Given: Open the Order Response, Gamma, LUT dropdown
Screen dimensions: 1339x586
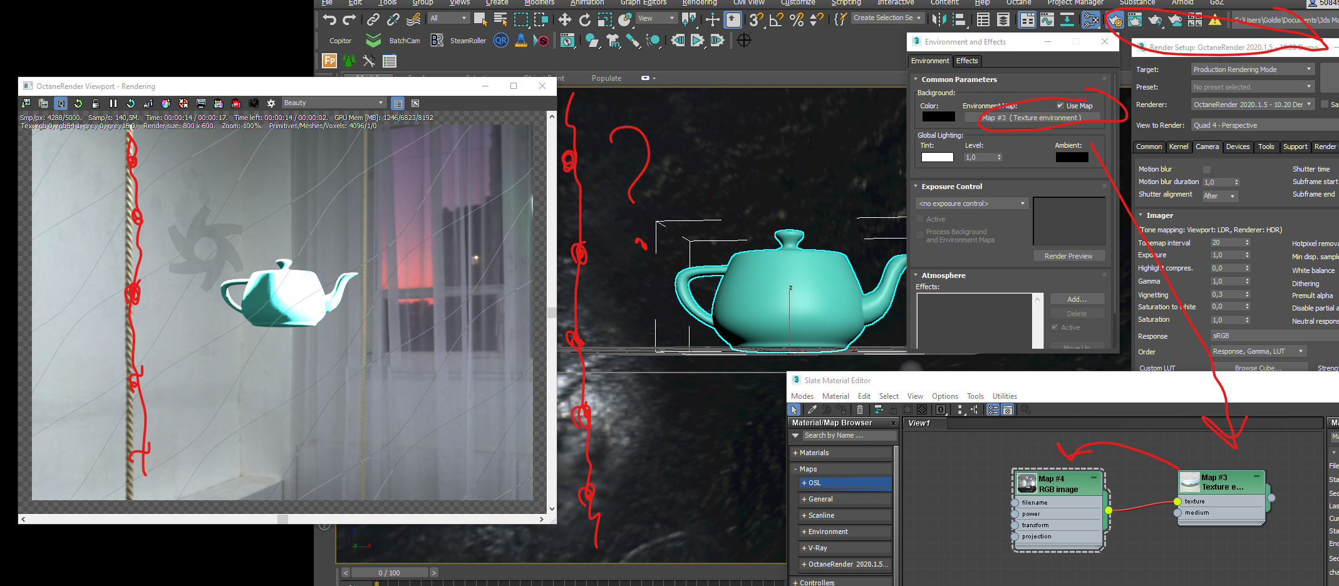Looking at the screenshot, I should (x=1259, y=351).
